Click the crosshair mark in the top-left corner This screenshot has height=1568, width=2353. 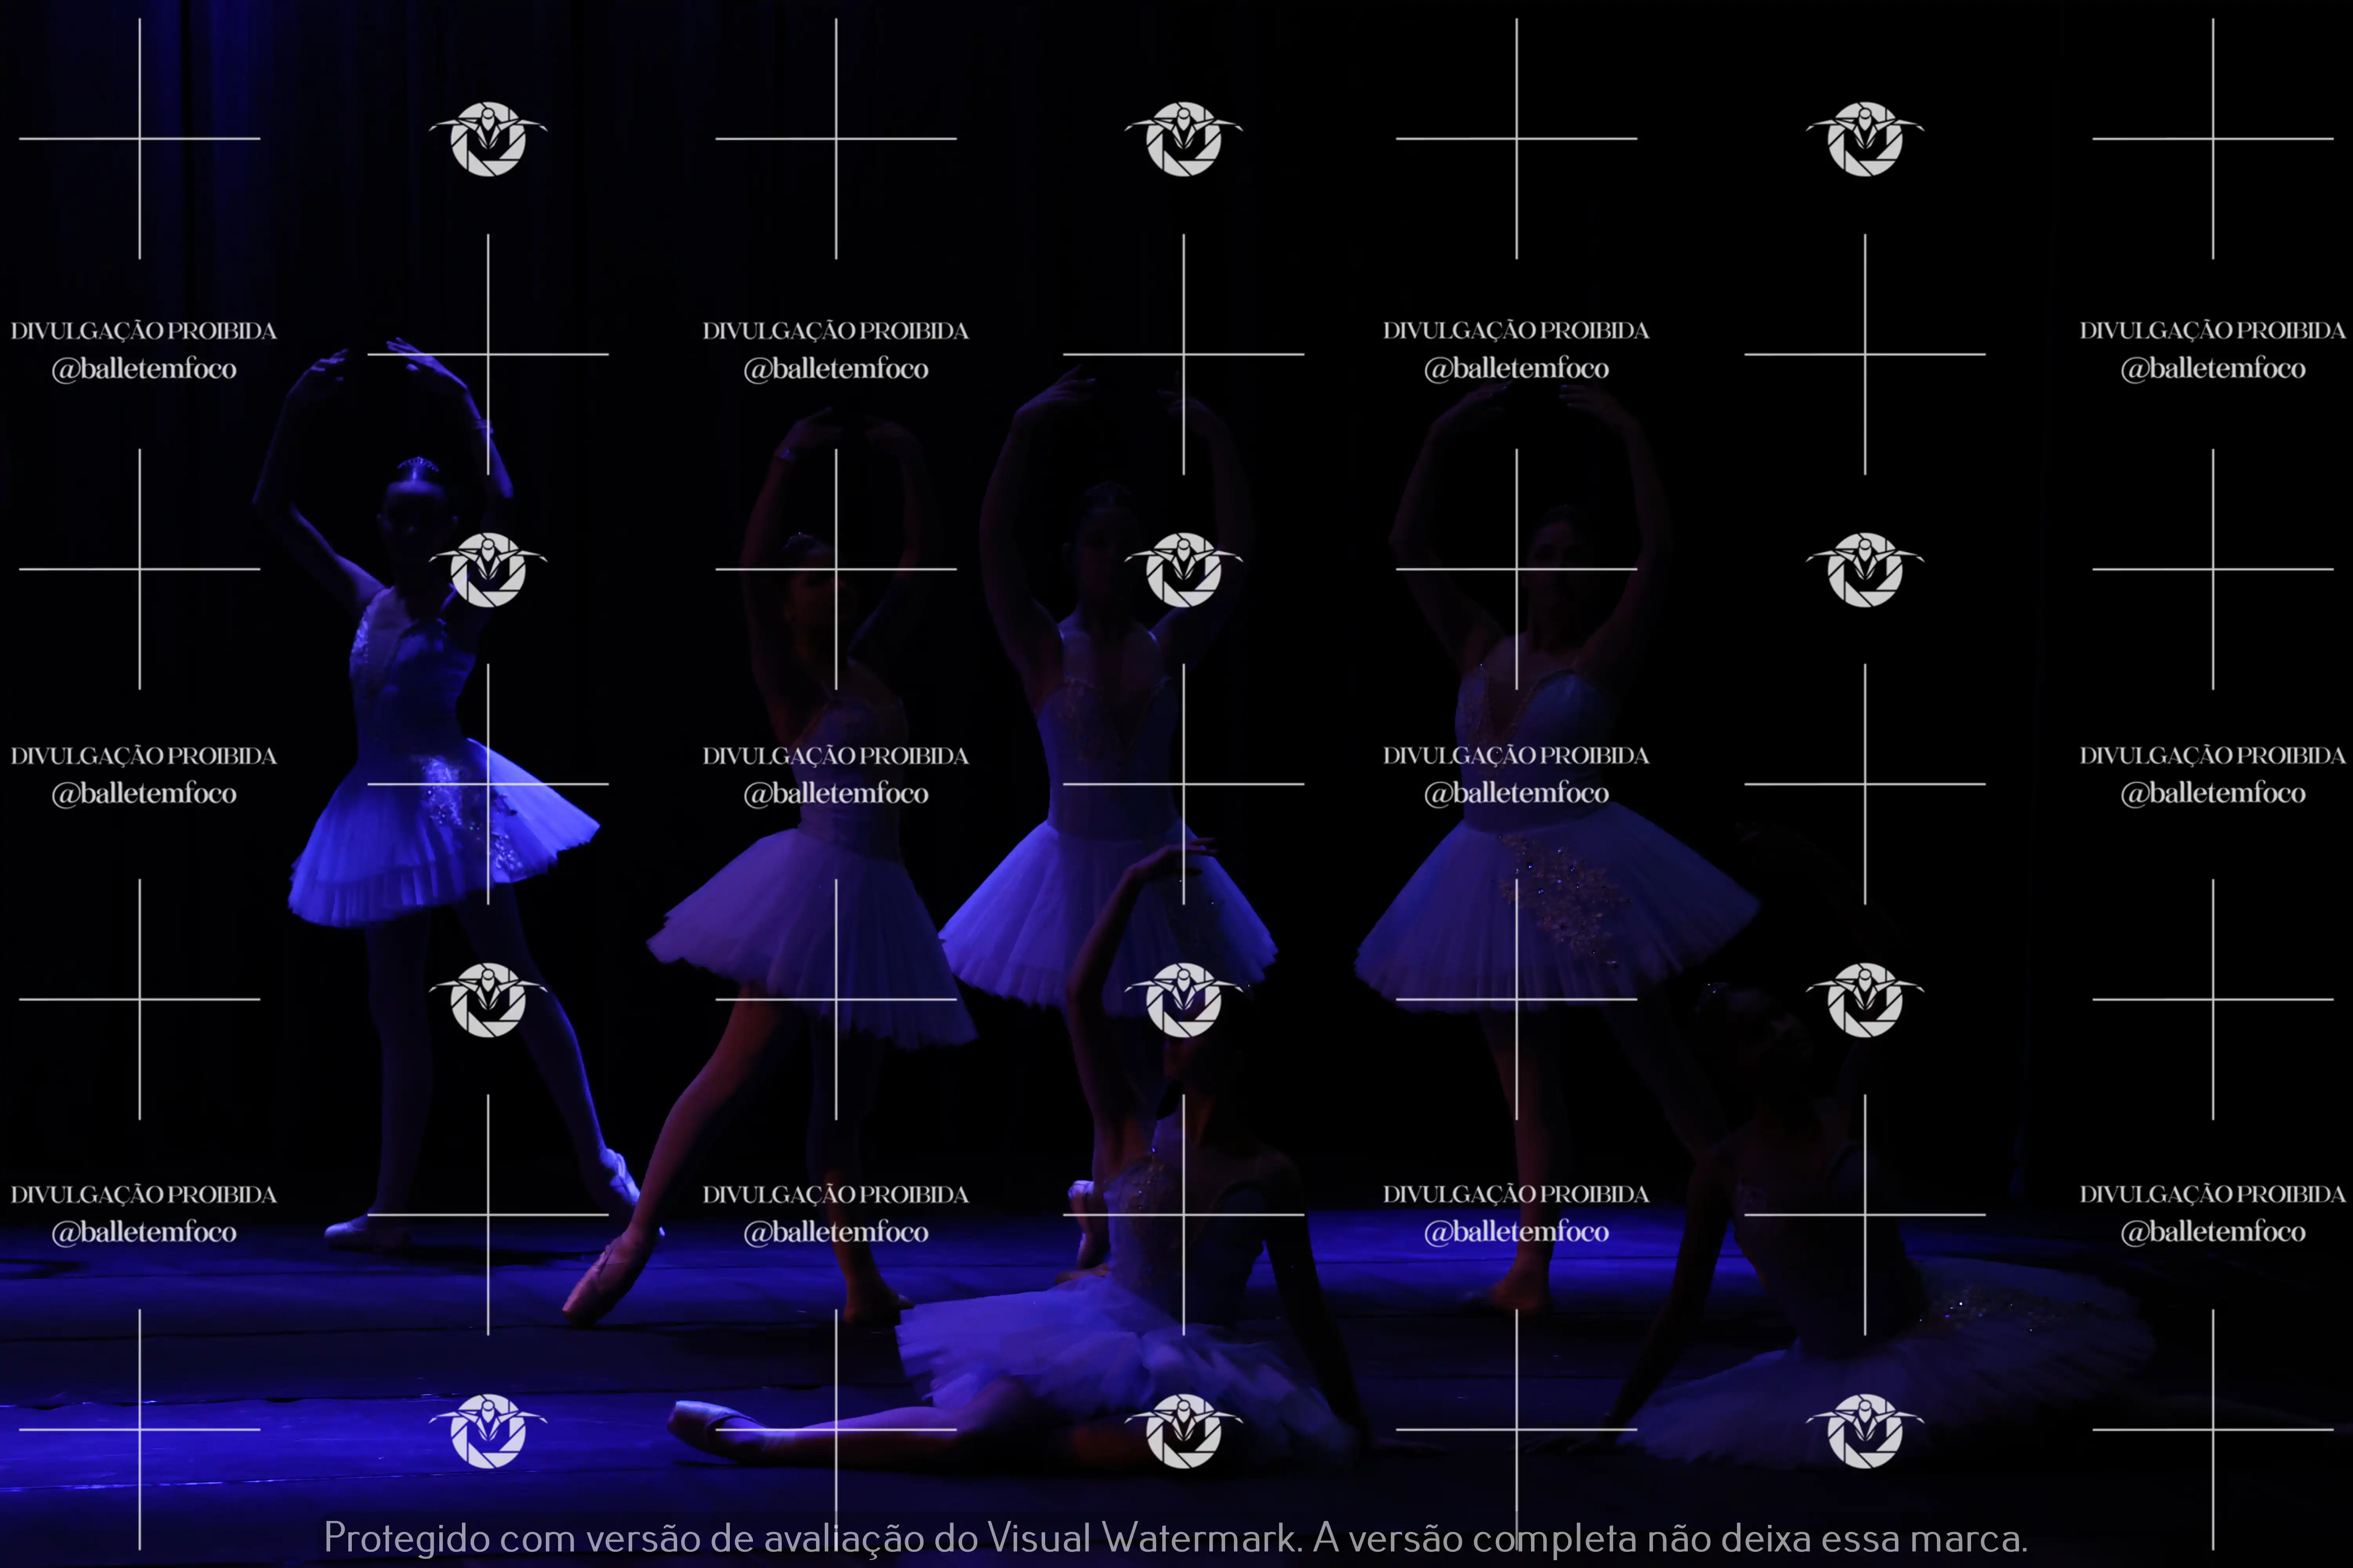pyautogui.click(x=139, y=139)
